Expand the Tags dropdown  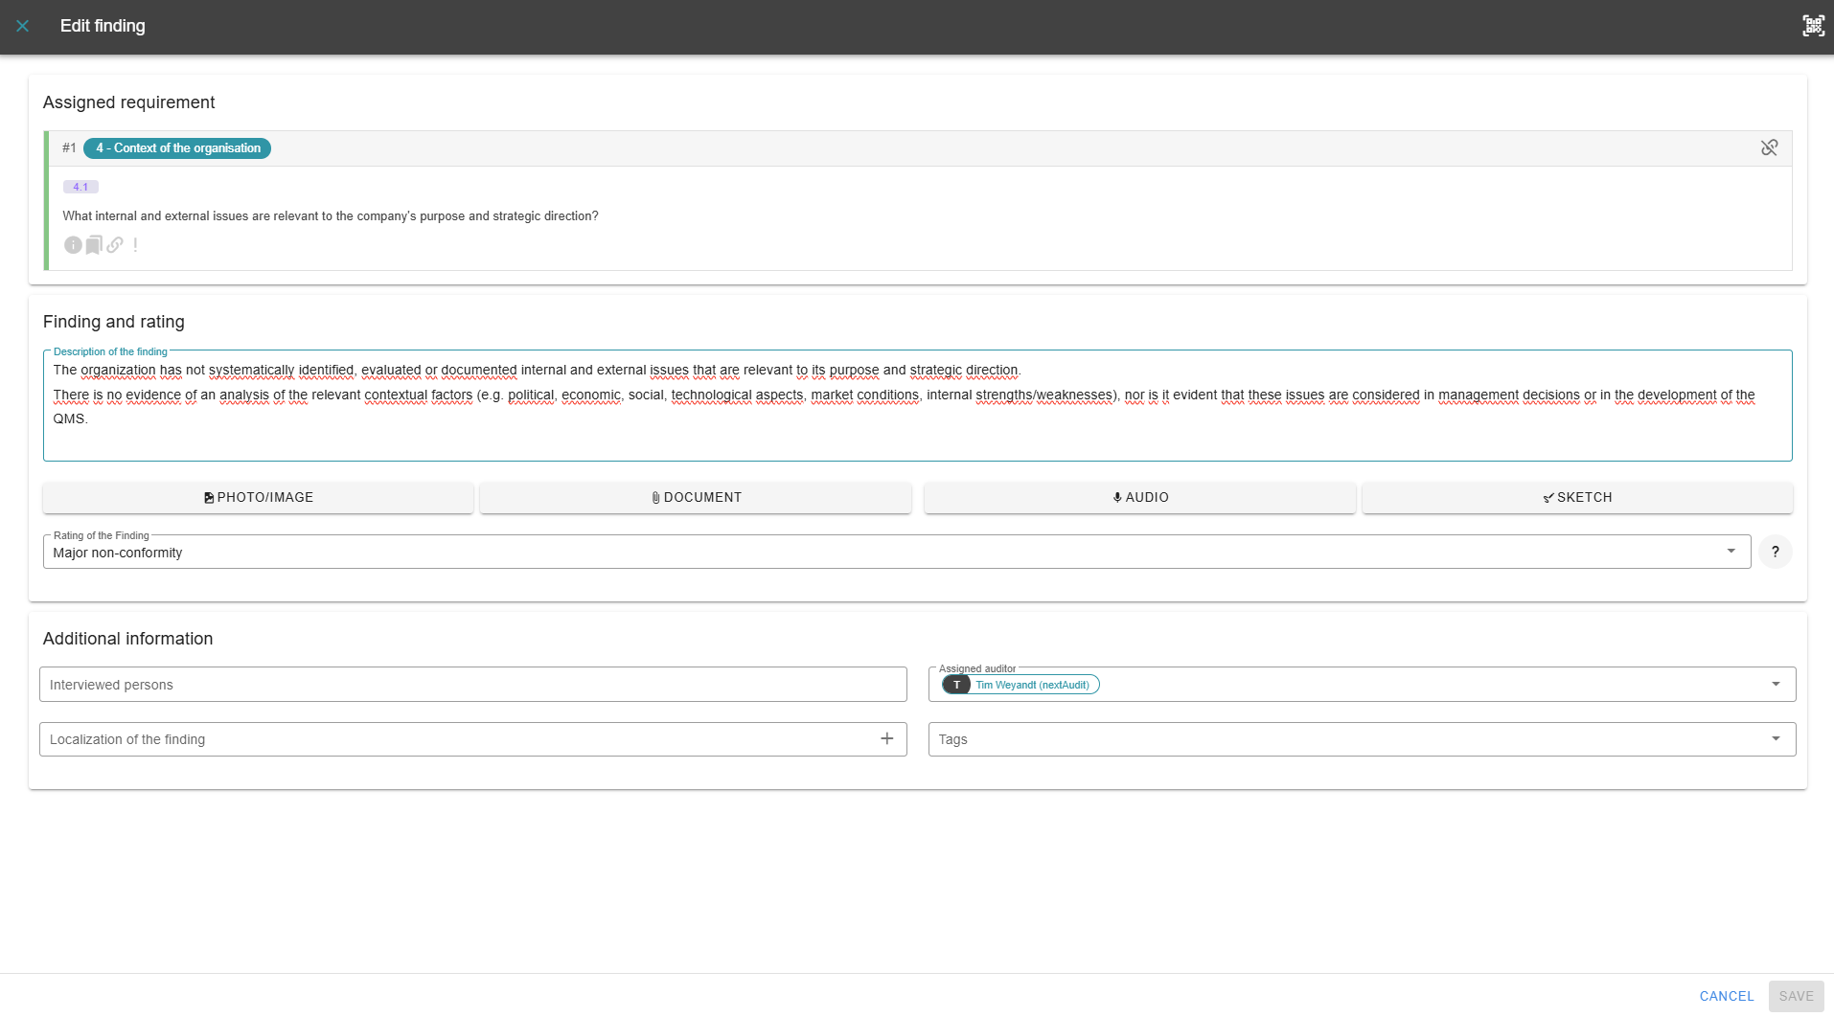pos(1776,739)
